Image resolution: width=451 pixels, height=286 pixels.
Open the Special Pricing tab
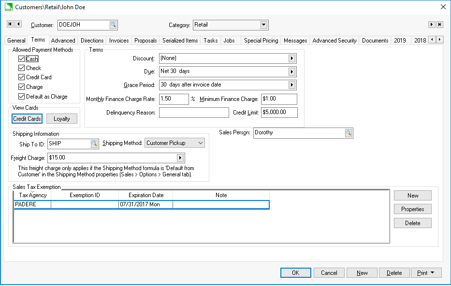pos(261,41)
